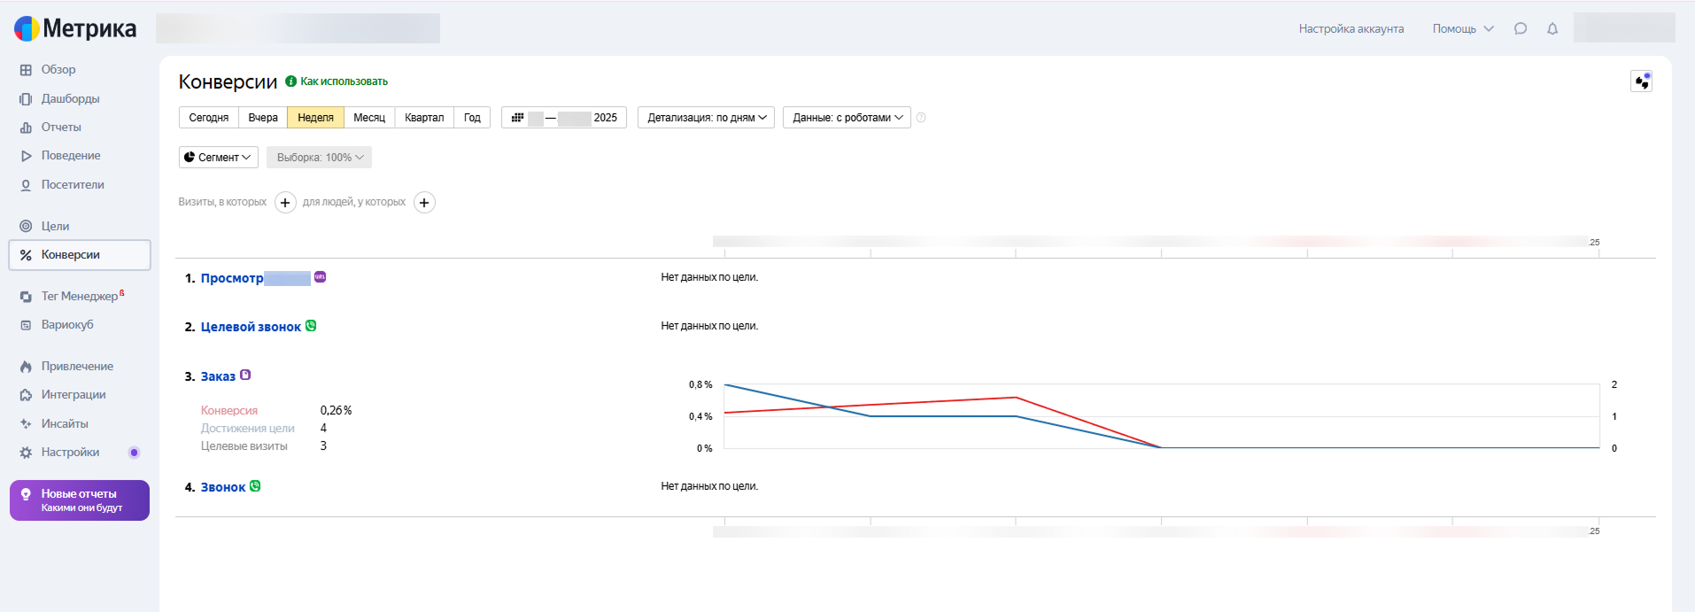
Task: Click the Вариокуб icon
Action: click(x=26, y=325)
